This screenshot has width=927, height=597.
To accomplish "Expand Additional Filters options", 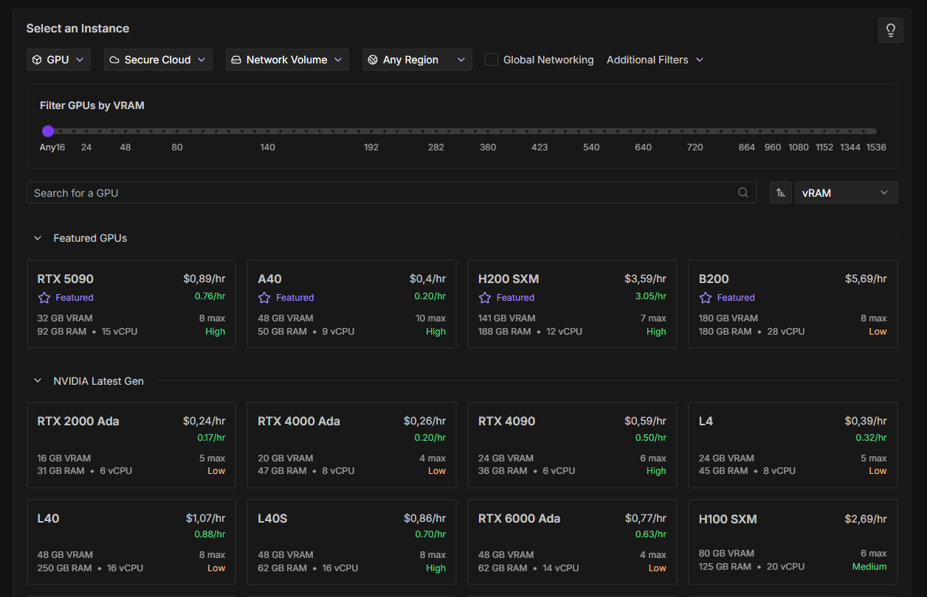I will (655, 60).
